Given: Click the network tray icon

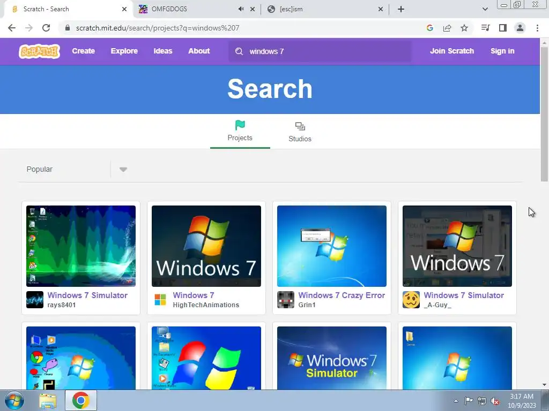Looking at the screenshot, I should (x=482, y=401).
